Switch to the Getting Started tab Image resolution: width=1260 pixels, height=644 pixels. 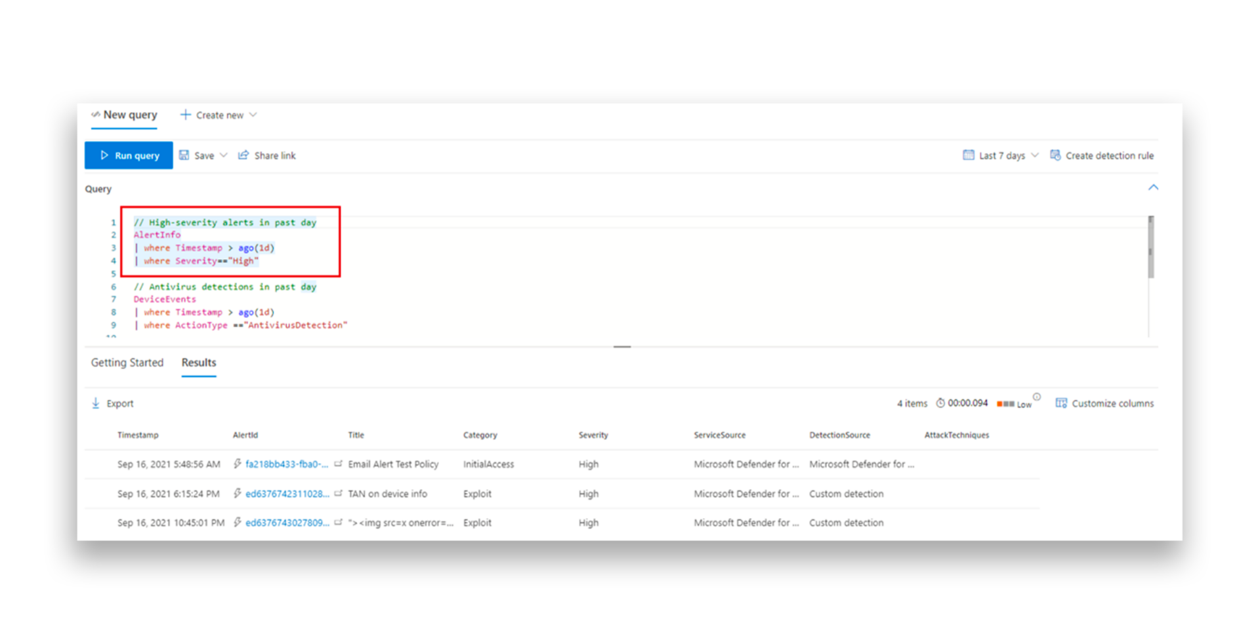(127, 363)
